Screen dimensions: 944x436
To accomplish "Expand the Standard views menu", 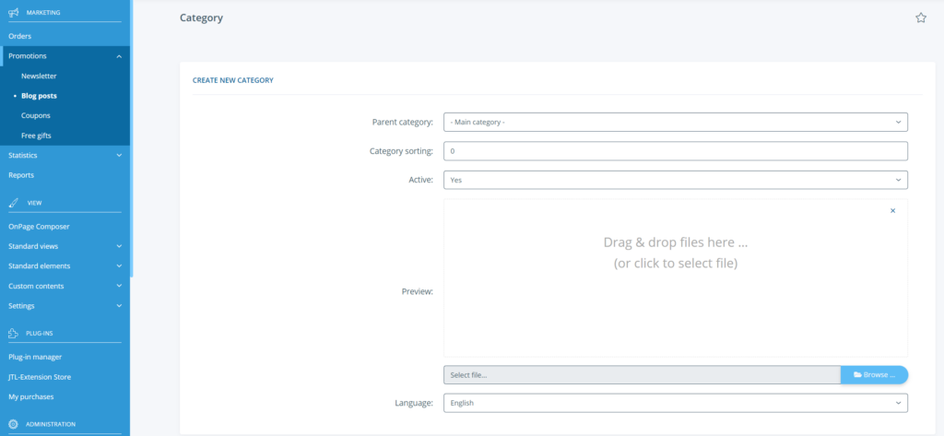I will (x=119, y=246).
